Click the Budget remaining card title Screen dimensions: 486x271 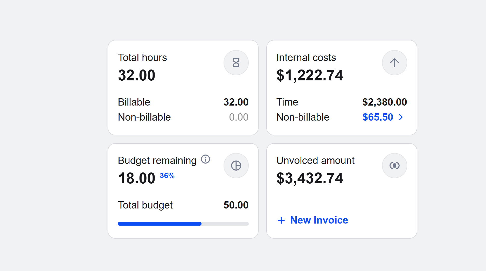coord(157,161)
